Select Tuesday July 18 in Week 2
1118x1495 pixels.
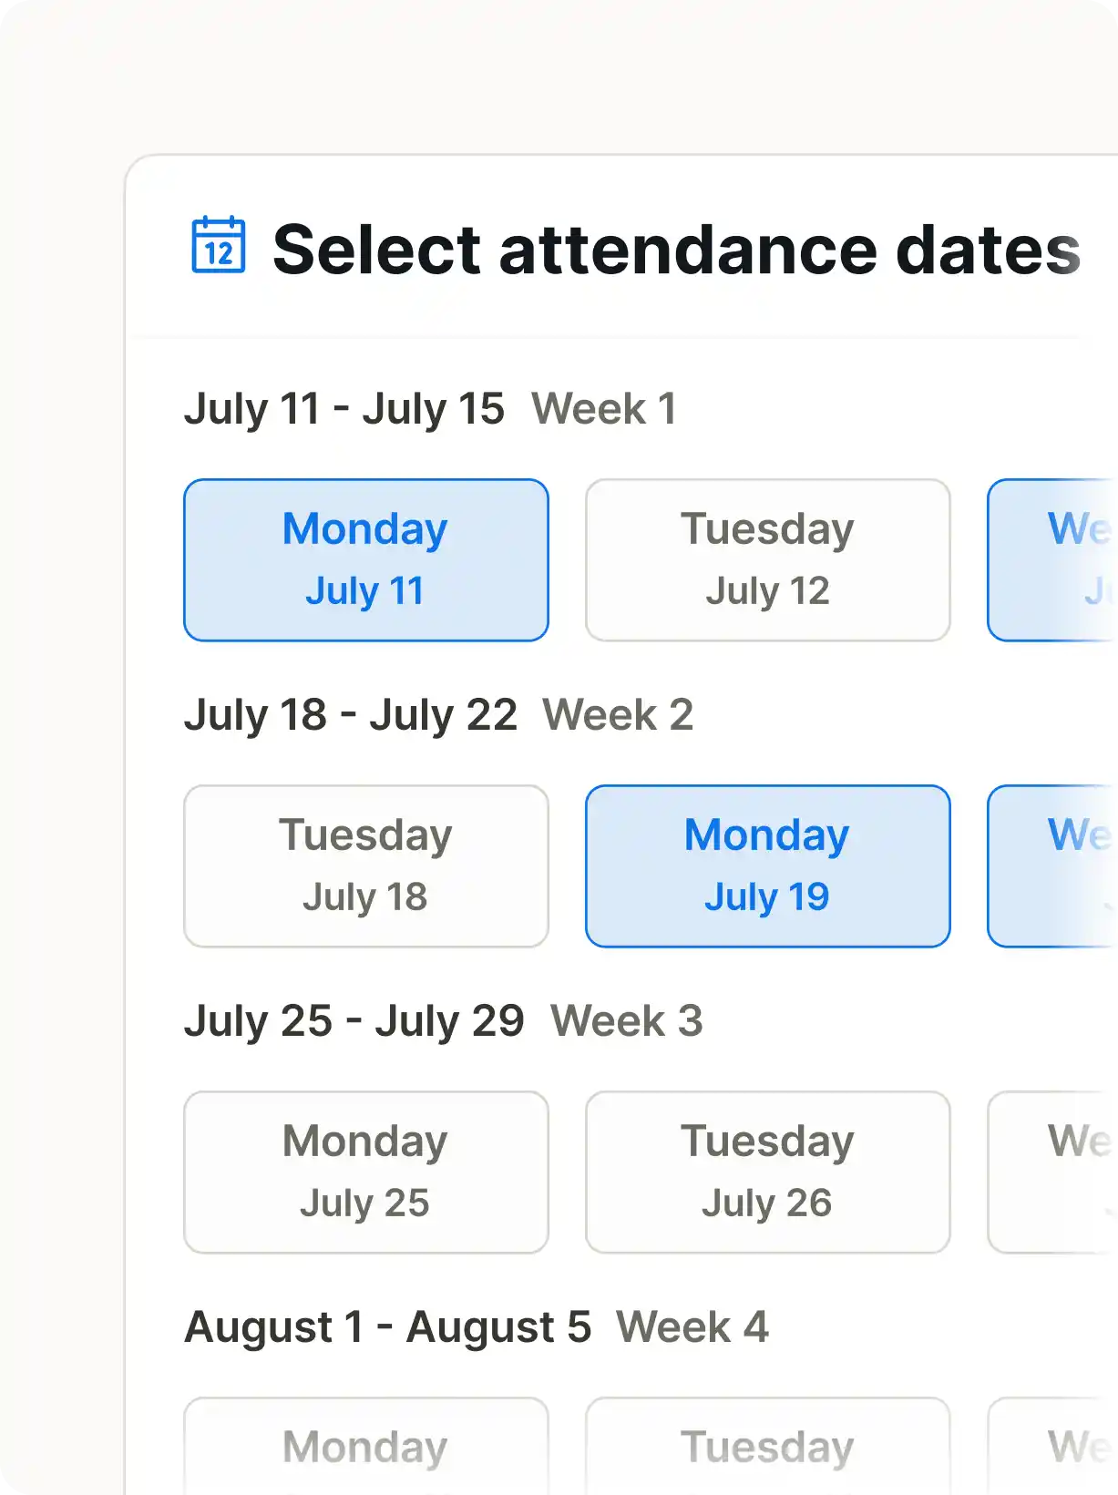[365, 865]
